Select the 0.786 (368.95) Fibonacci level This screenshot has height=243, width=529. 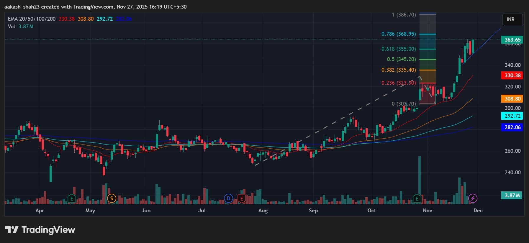pyautogui.click(x=399, y=34)
